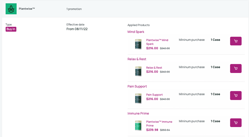Open the Mind Spark product heading
This screenshot has width=249, height=137.
[136, 32]
